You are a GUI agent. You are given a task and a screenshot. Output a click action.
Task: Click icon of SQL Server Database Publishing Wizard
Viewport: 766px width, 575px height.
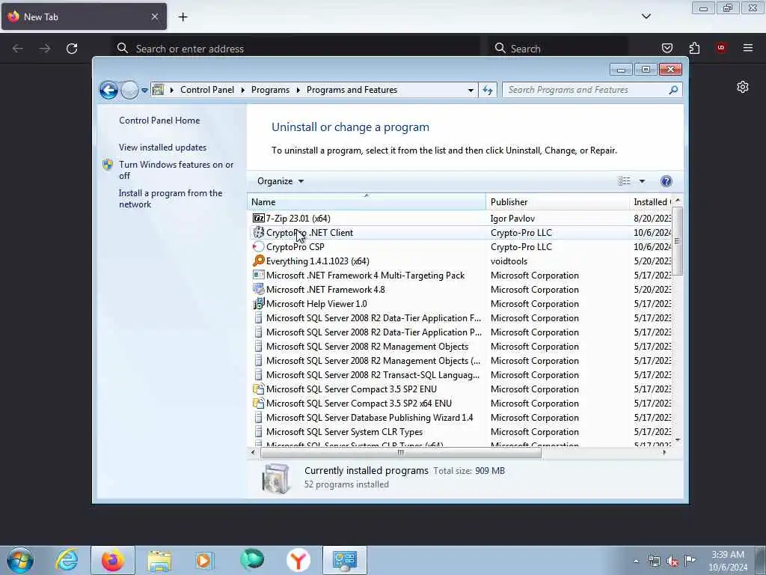point(258,418)
